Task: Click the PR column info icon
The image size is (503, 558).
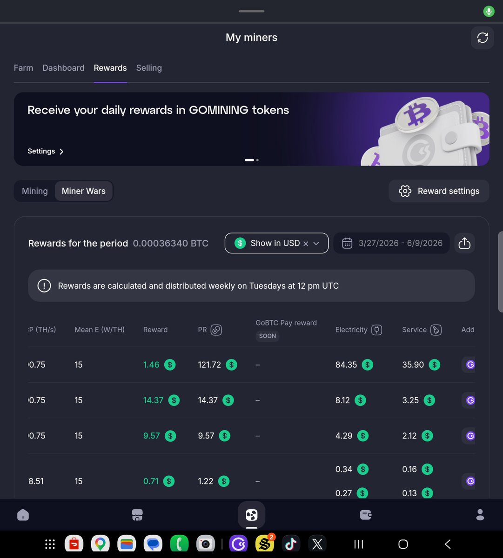Action: [216, 330]
